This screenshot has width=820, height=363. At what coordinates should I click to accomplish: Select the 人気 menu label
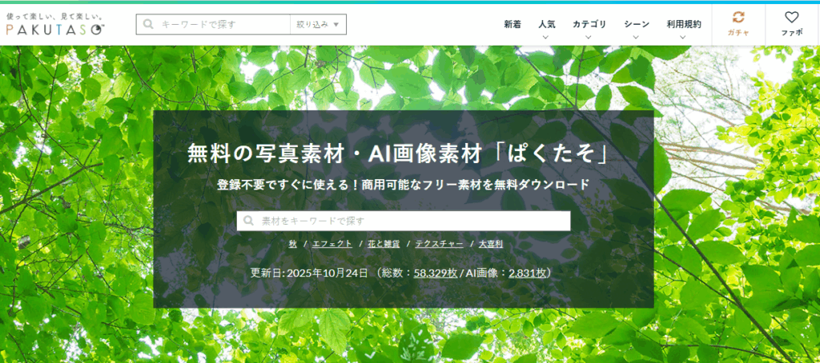point(547,24)
